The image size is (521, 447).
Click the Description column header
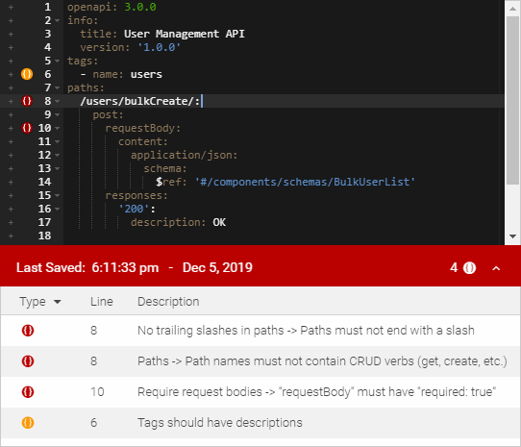(x=168, y=302)
